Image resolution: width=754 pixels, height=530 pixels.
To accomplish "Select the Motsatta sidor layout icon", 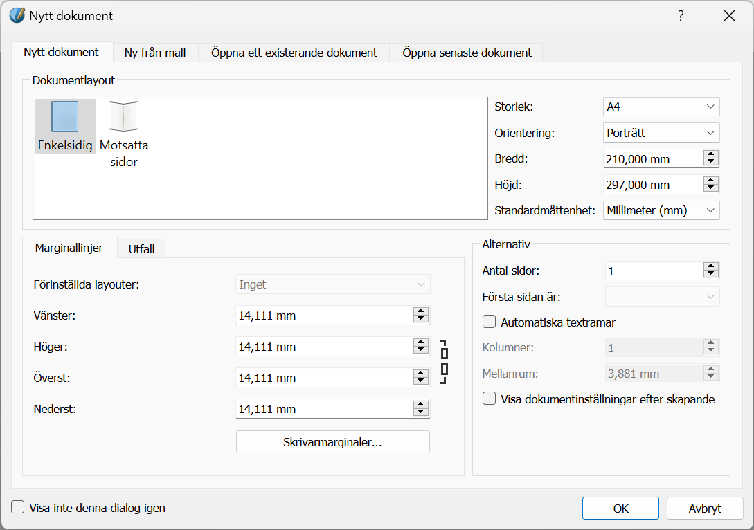I will click(123, 116).
